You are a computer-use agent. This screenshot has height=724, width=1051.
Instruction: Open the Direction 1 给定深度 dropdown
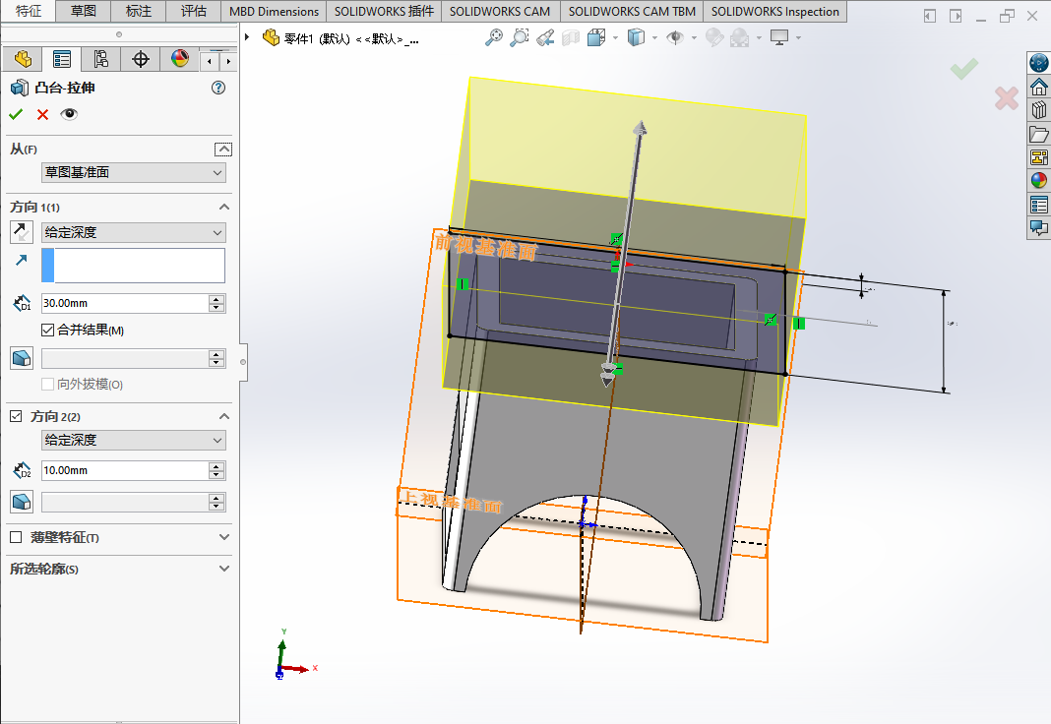(134, 233)
